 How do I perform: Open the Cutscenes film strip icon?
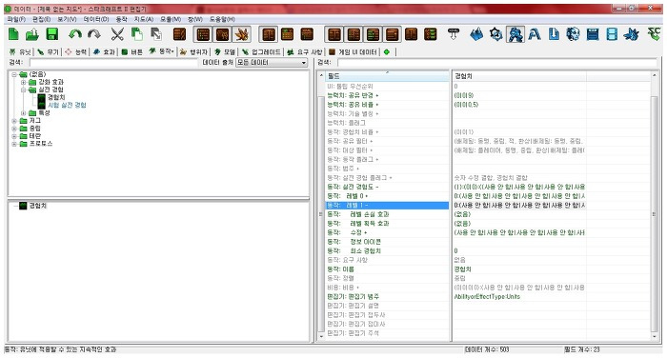pyautogui.click(x=612, y=34)
